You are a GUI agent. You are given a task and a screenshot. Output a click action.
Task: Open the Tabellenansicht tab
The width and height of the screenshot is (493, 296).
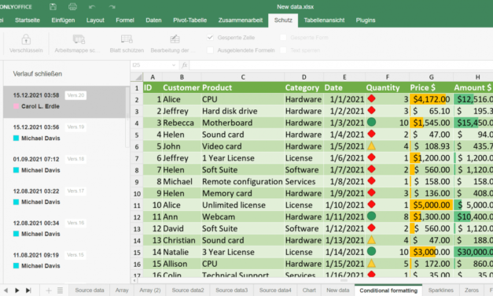(324, 20)
